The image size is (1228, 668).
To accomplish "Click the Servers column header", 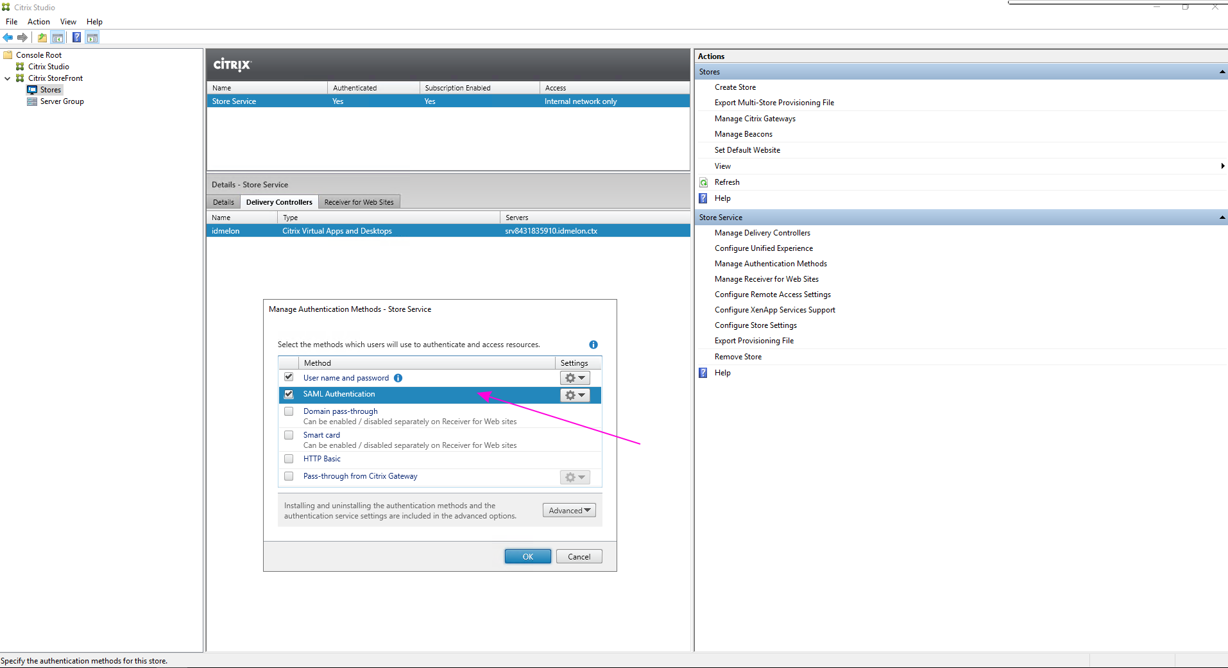I will pos(595,218).
